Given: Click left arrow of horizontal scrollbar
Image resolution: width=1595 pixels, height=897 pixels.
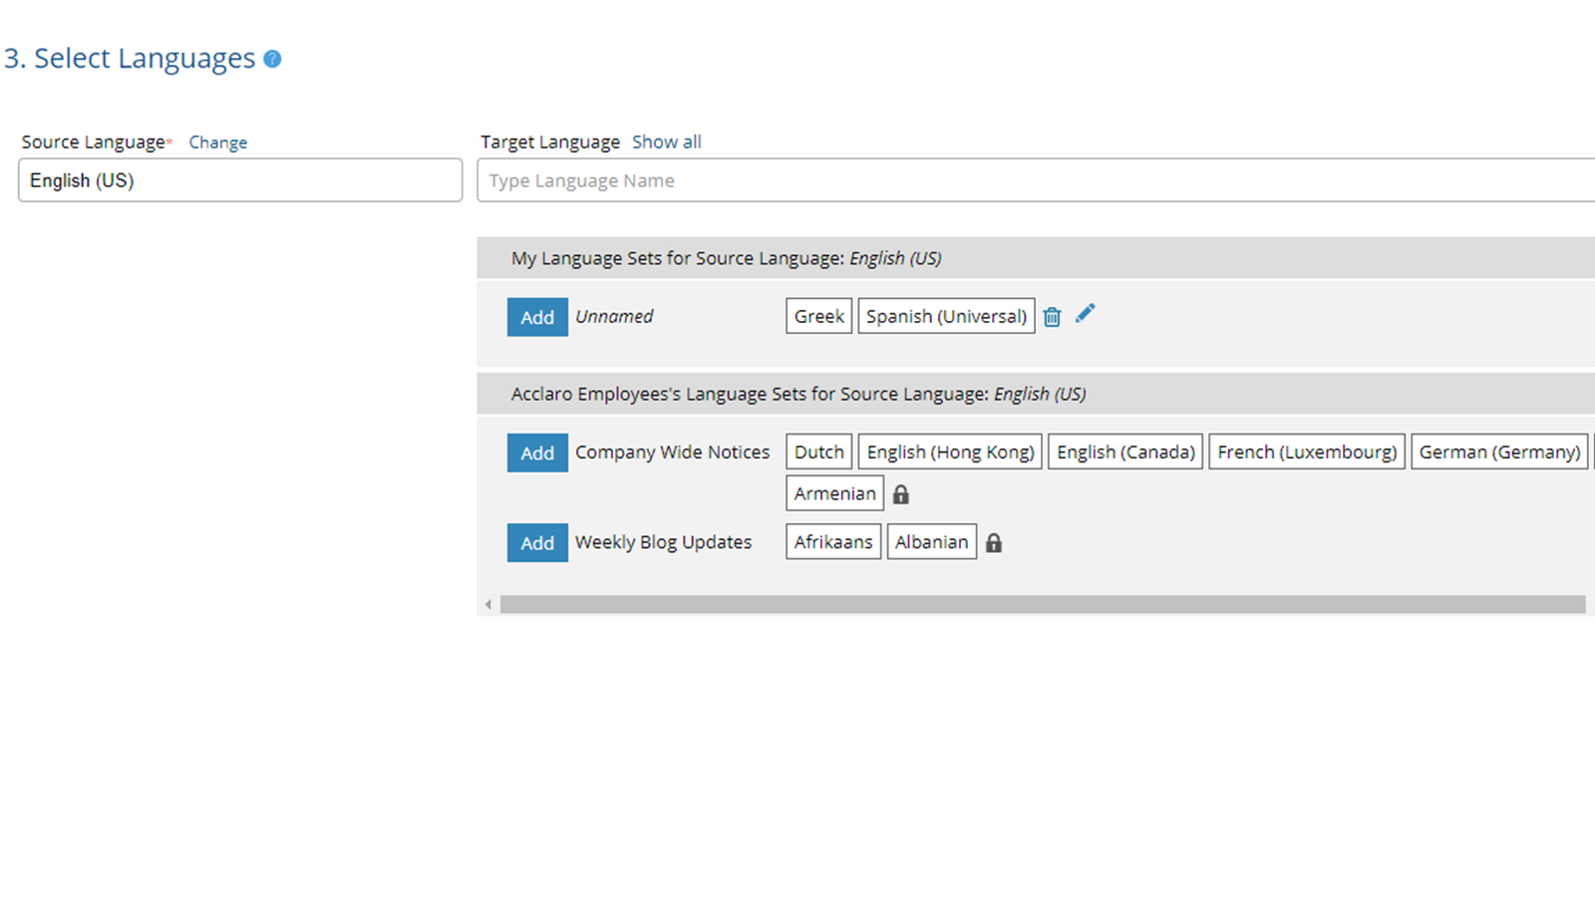Looking at the screenshot, I should pos(488,605).
